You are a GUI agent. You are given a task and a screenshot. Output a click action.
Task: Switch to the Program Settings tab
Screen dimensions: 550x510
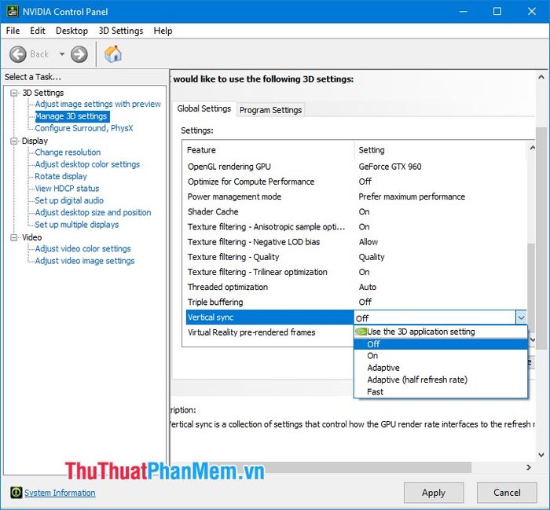click(270, 110)
